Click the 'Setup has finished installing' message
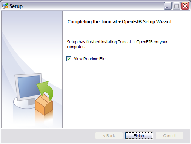191x144 pixels. tap(117, 44)
